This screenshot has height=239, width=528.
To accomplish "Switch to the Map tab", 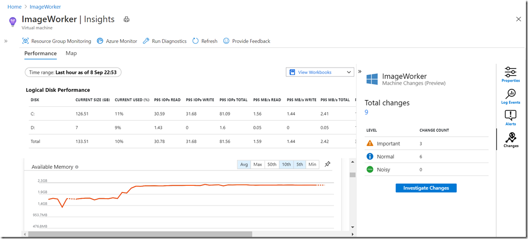I will coord(71,53).
